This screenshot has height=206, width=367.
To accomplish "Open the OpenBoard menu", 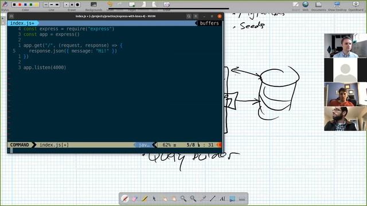I will tap(356, 6).
